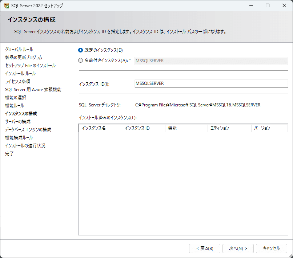Select 機能構成ルール in the step list
Image resolution: width=293 pixels, height=258 pixels.
pos(19,138)
